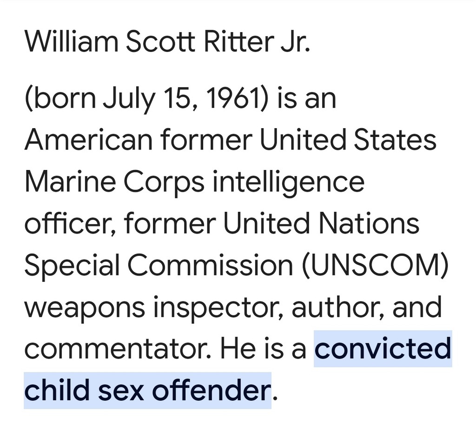Click the highlighted word "convicted"
This screenshot has height=424, width=476.
coord(383,348)
